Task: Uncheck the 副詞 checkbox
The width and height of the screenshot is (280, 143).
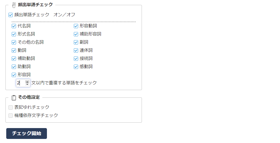Action: 76,42
